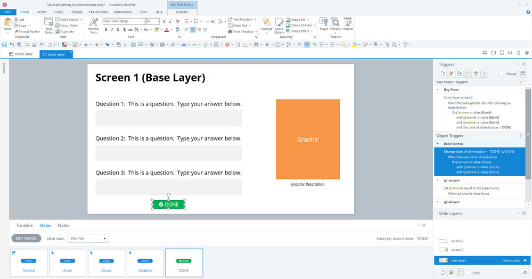Click the New Slide icon
Viewport: 532px width, 279px height.
(x=48, y=24)
